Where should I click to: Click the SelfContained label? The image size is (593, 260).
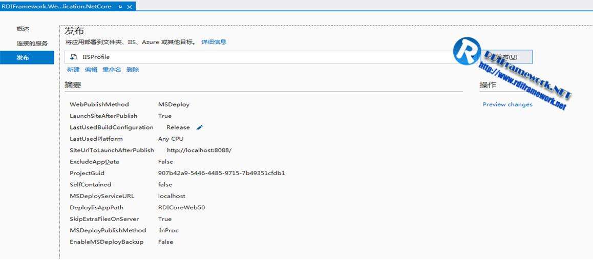91,184
